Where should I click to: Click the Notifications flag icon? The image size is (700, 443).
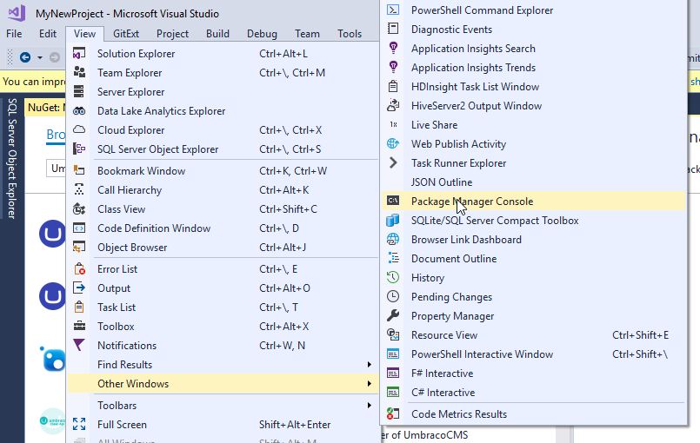(x=79, y=346)
